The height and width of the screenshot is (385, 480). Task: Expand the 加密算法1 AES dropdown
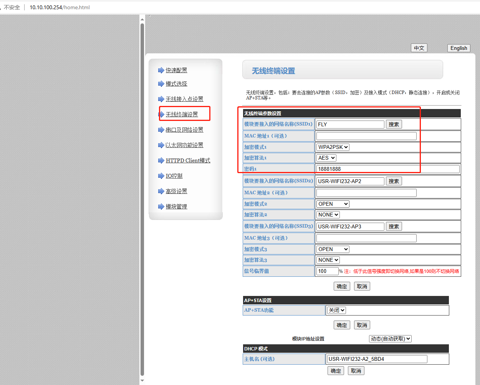click(326, 158)
